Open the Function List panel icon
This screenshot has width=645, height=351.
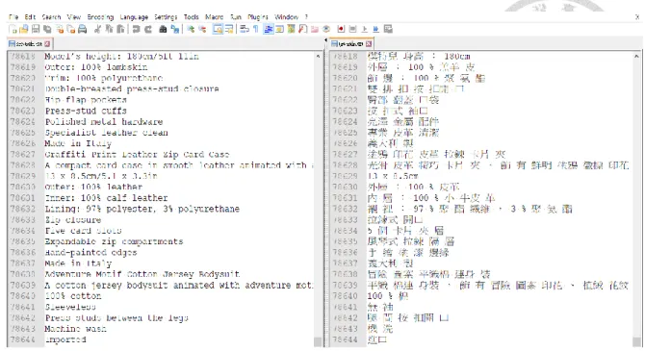(302, 29)
